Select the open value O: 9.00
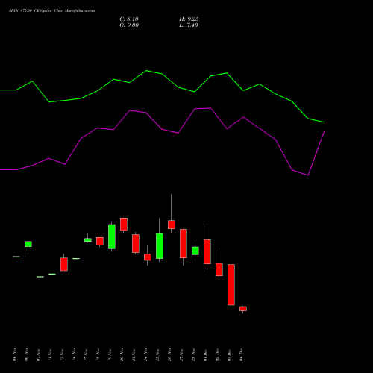This screenshot has width=373, height=373. [129, 25]
